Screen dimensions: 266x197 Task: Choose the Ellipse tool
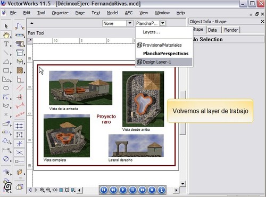(x=6, y=88)
